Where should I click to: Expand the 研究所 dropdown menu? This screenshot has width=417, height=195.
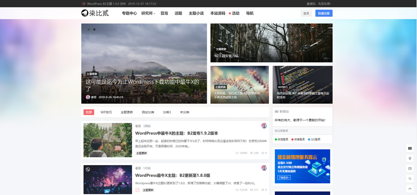(x=148, y=13)
